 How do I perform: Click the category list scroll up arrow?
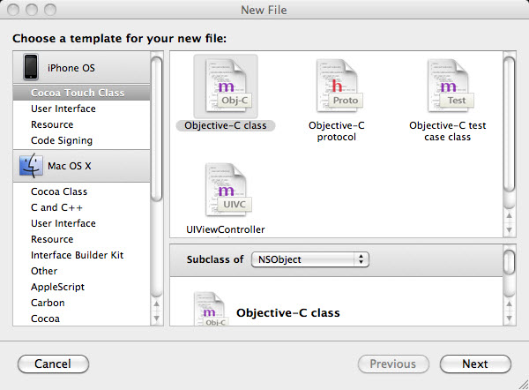(x=157, y=304)
